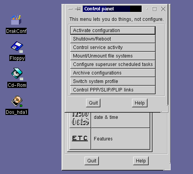This screenshot has width=193, height=174.
Task: Click the Features row label
Action: (103, 139)
